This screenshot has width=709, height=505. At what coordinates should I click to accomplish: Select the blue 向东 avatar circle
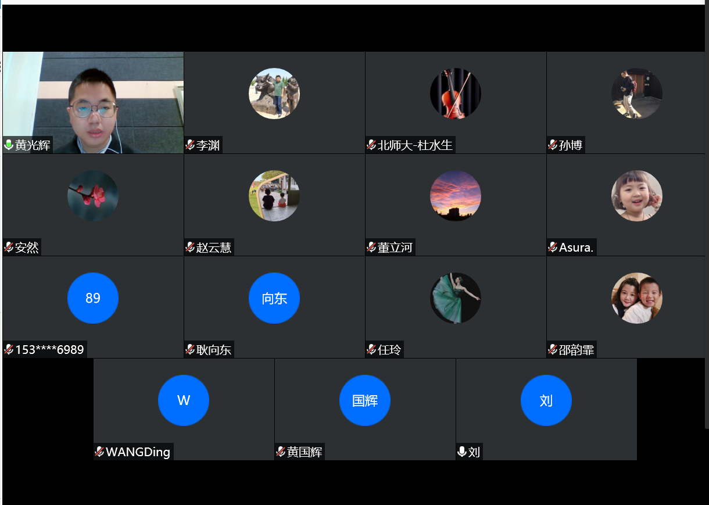point(274,298)
